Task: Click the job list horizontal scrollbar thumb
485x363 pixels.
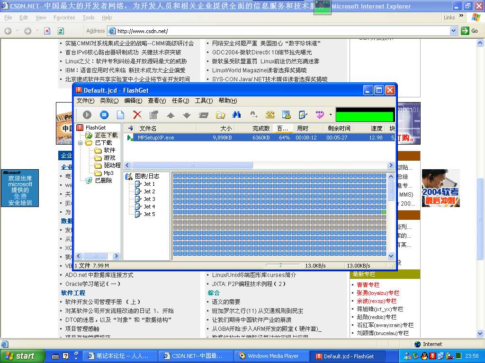Action: (192, 165)
